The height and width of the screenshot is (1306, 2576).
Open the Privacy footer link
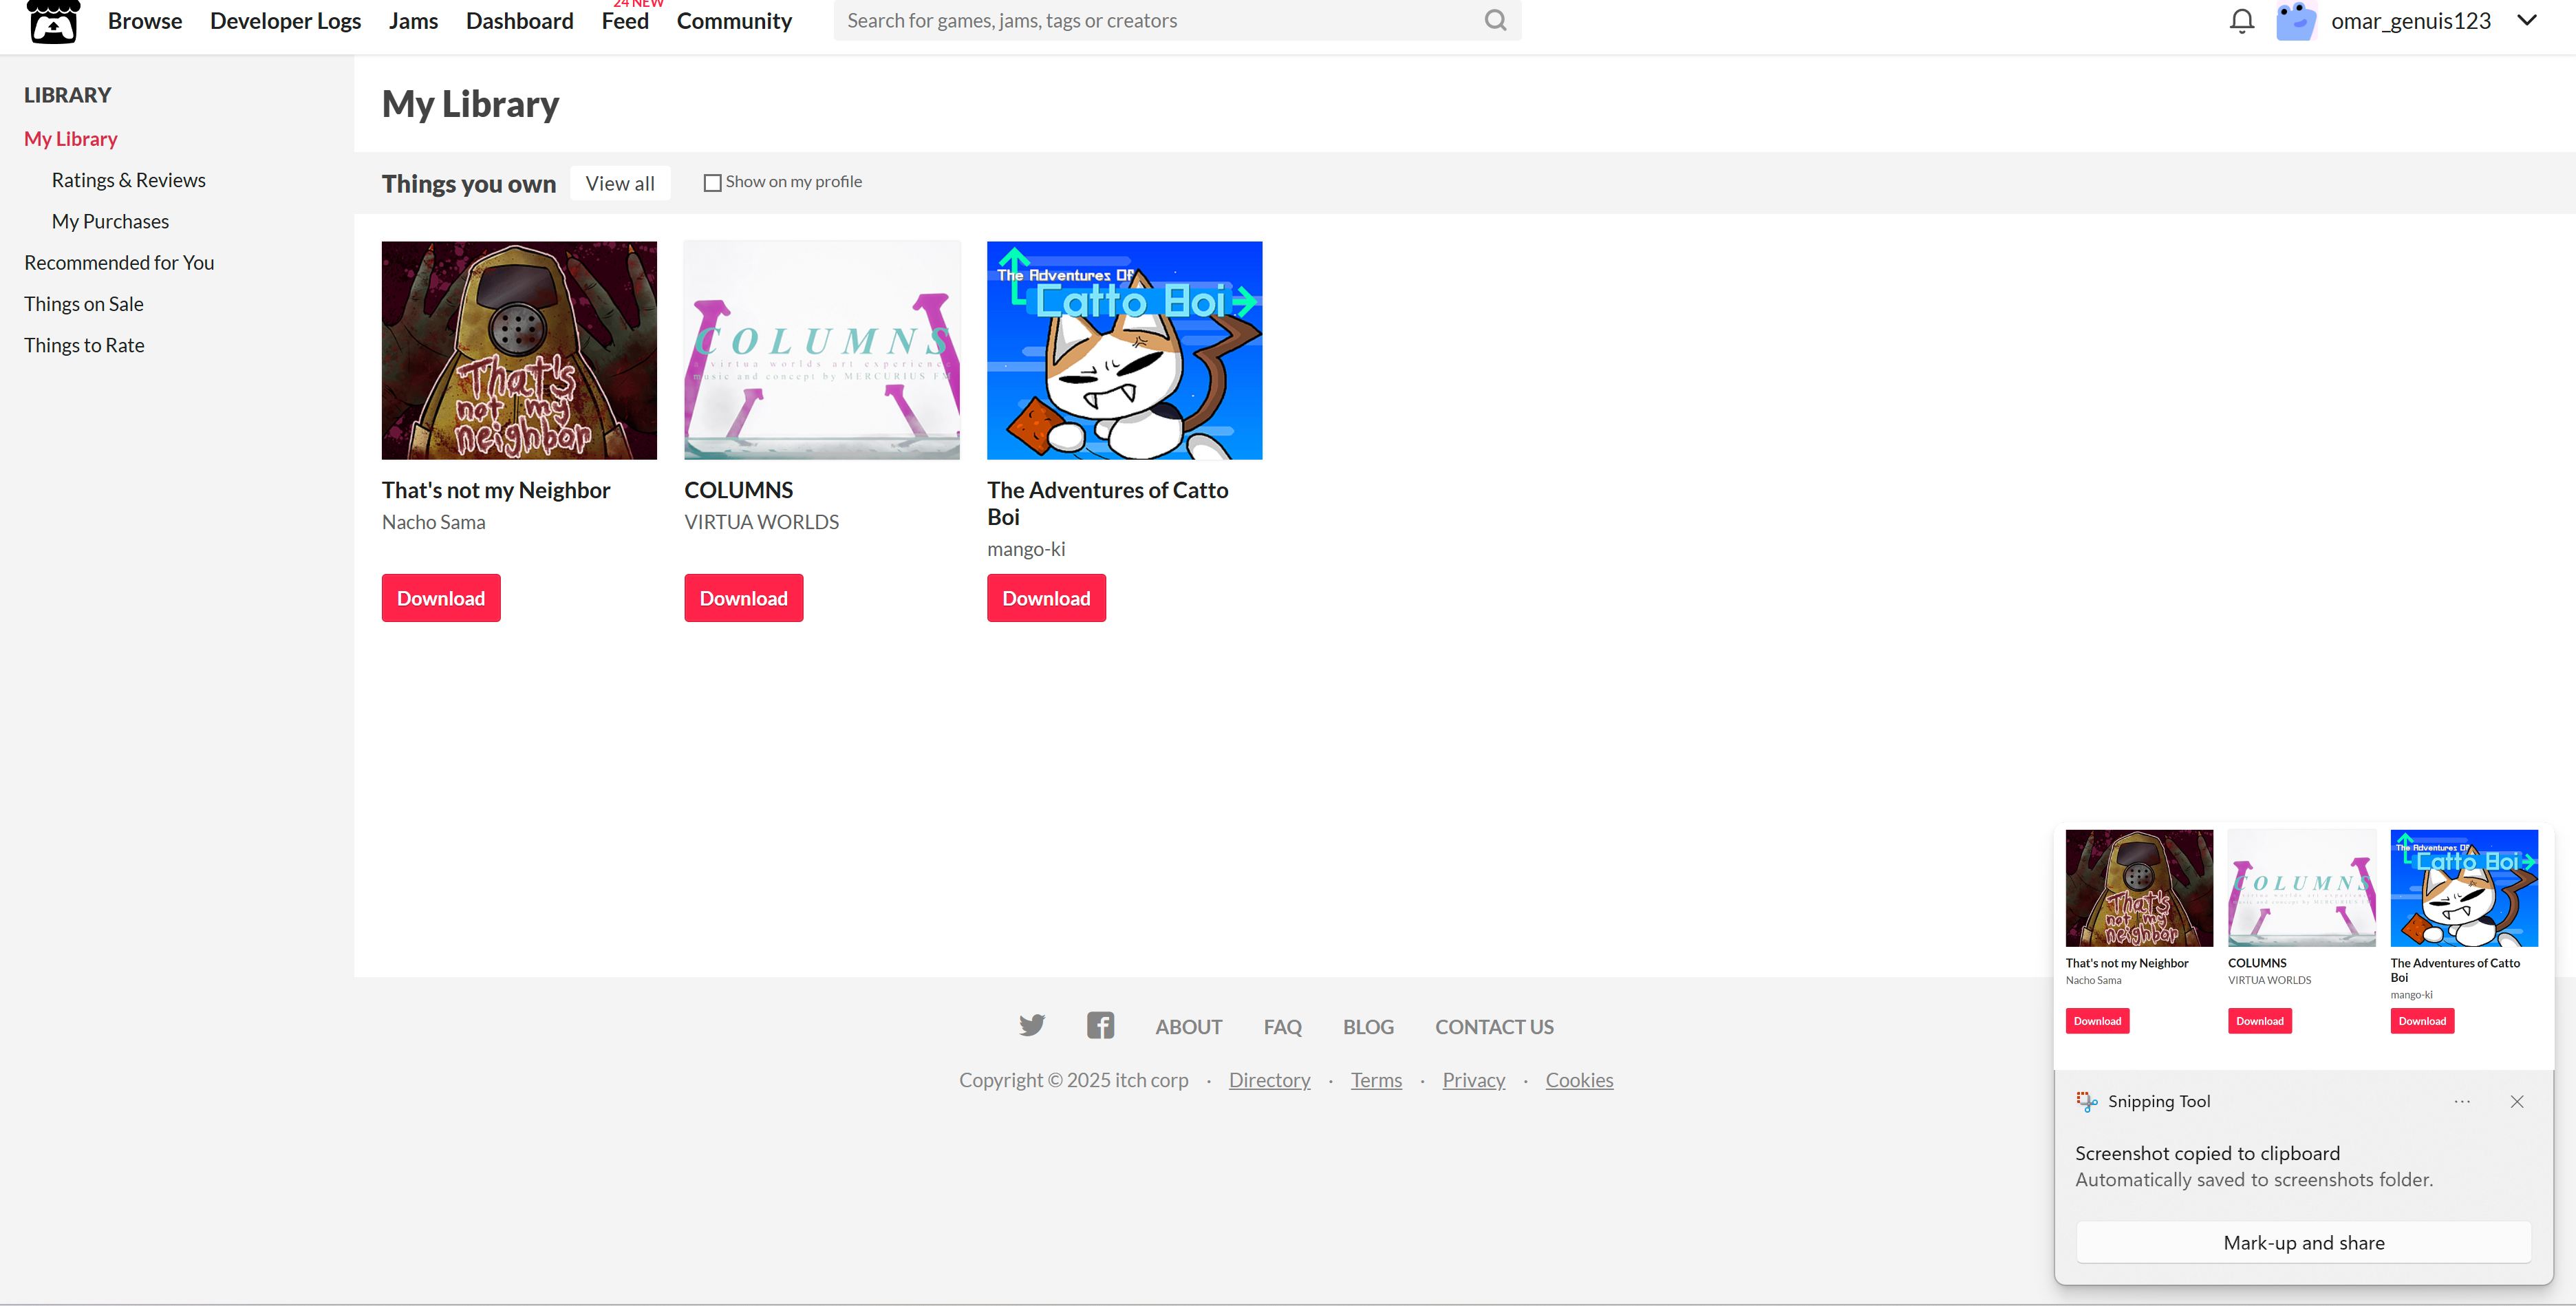tap(1473, 1080)
